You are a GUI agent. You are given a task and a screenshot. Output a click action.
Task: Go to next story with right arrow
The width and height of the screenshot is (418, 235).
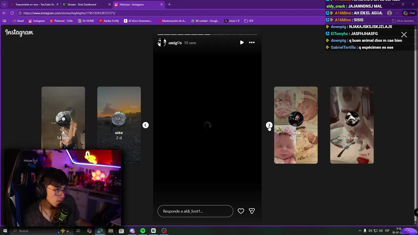click(269, 125)
